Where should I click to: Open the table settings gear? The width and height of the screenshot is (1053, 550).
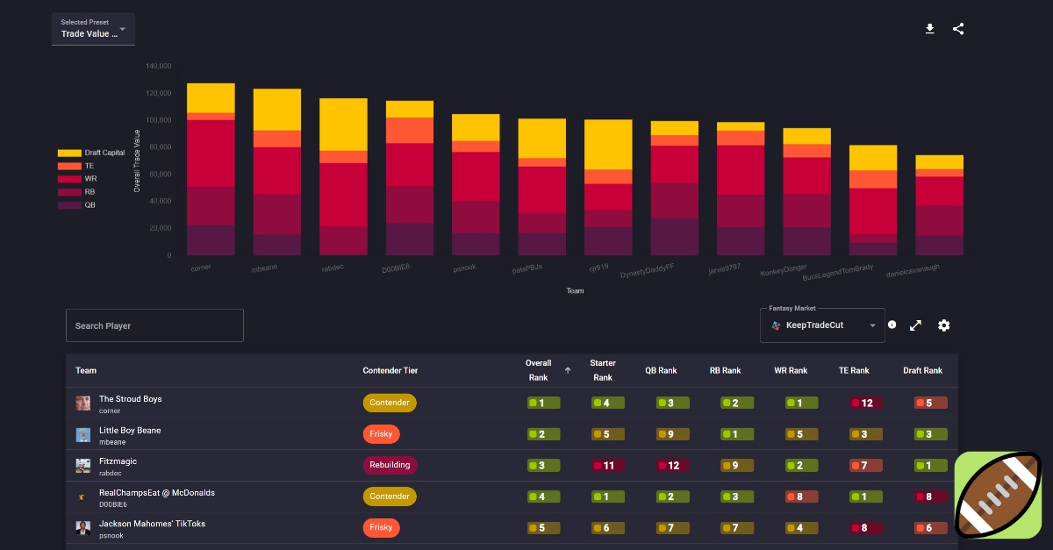(943, 325)
